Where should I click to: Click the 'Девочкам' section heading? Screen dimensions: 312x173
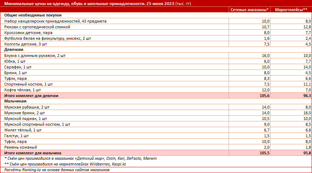point(14,50)
